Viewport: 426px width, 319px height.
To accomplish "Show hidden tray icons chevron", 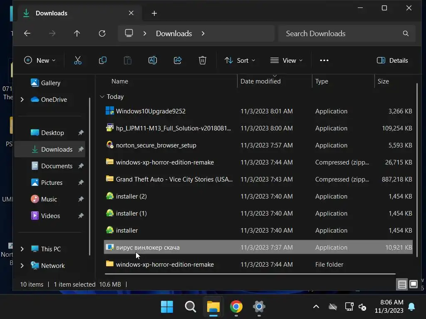I will click(316, 307).
